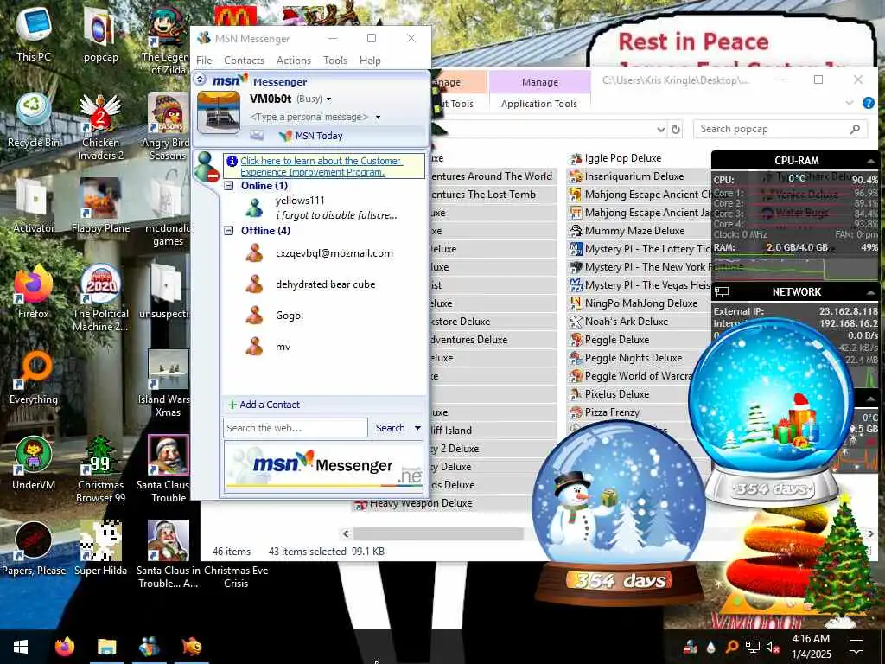Viewport: 885px width, 664px height.
Task: Launch The Political Machine 2020 icon
Action: coord(100,297)
